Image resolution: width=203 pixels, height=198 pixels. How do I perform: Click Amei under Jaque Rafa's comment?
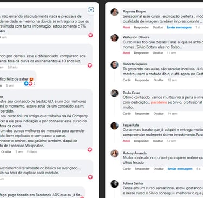[126, 141]
